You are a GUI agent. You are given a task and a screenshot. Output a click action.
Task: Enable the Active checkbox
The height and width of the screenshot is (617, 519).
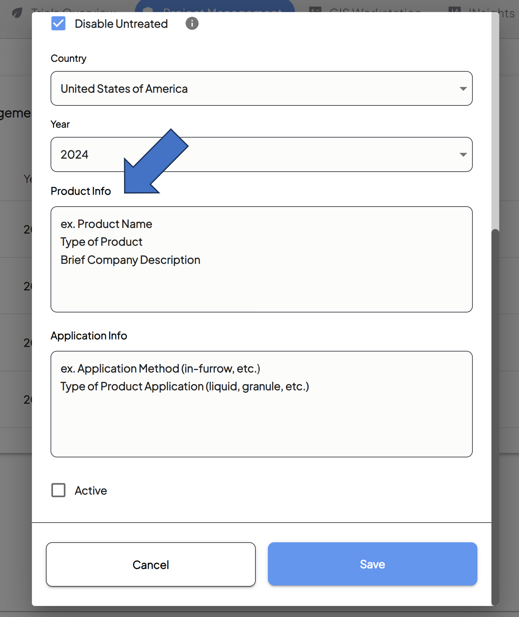(x=58, y=490)
